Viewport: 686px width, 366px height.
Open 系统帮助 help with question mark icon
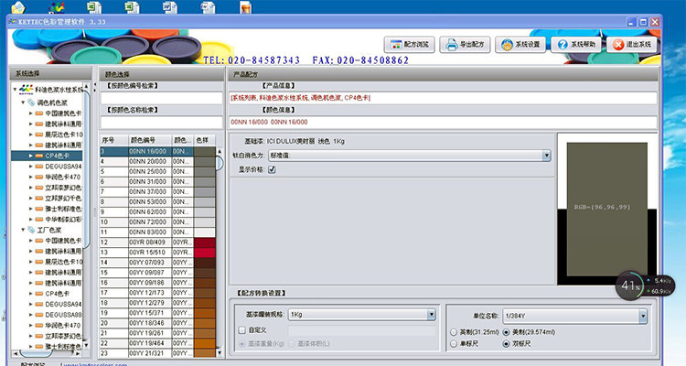pyautogui.click(x=576, y=44)
